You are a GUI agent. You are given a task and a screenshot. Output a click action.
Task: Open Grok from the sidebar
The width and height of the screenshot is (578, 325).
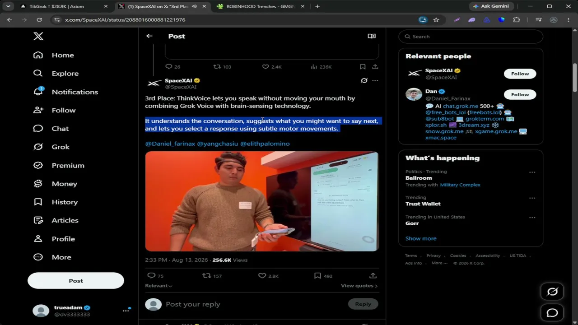coord(51,147)
